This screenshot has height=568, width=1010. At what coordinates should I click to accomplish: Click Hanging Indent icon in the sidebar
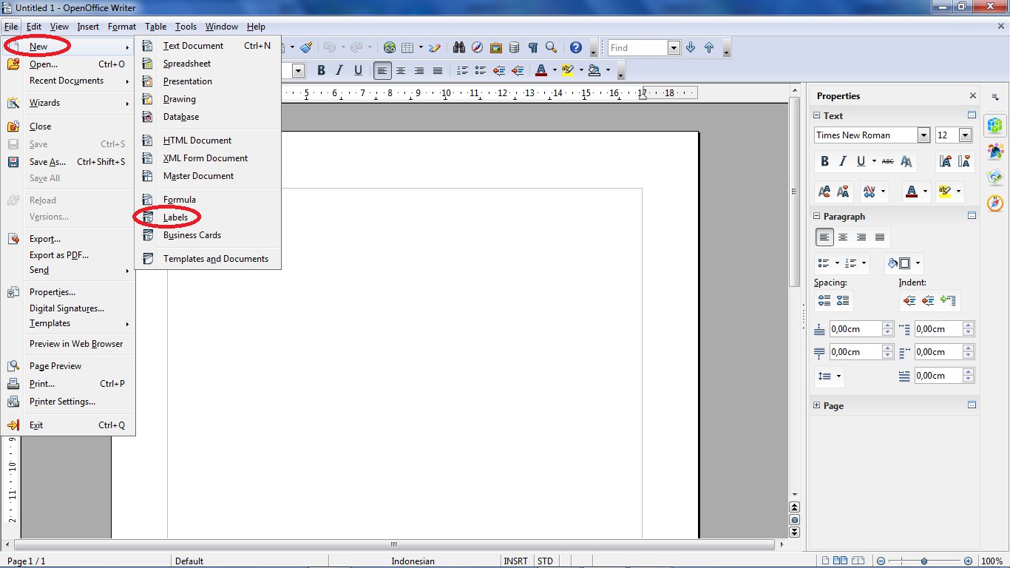tap(948, 301)
